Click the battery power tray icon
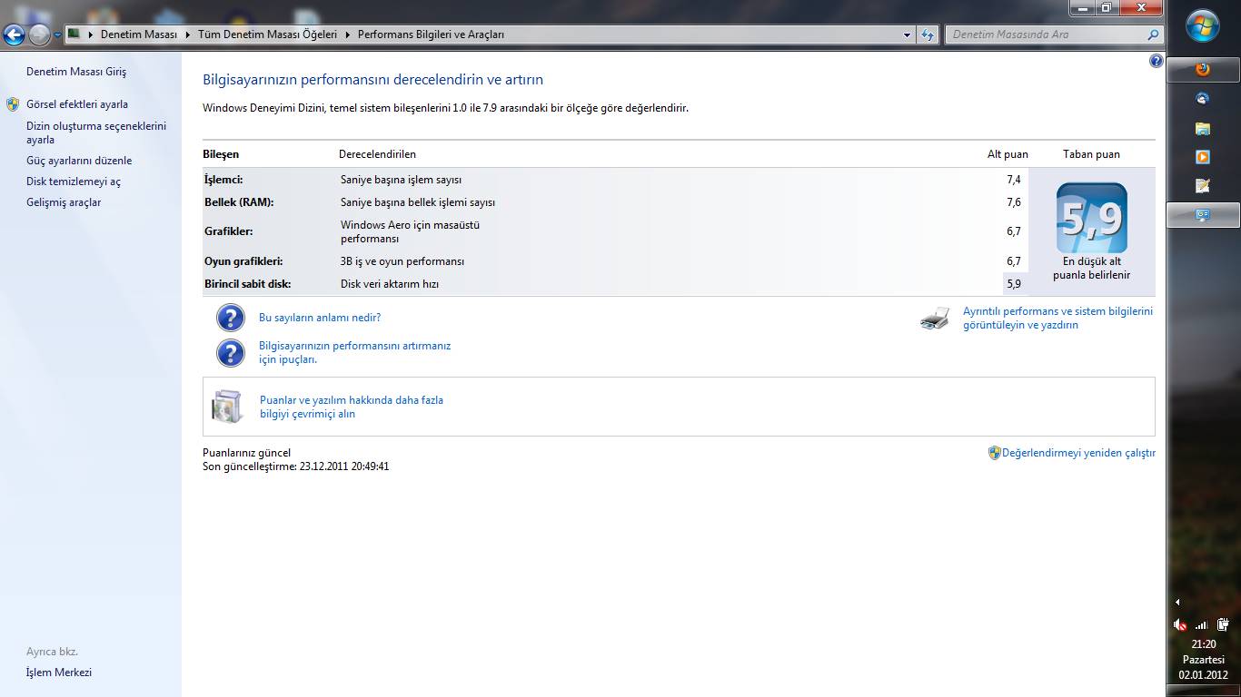Image resolution: width=1241 pixels, height=697 pixels. click(1223, 624)
